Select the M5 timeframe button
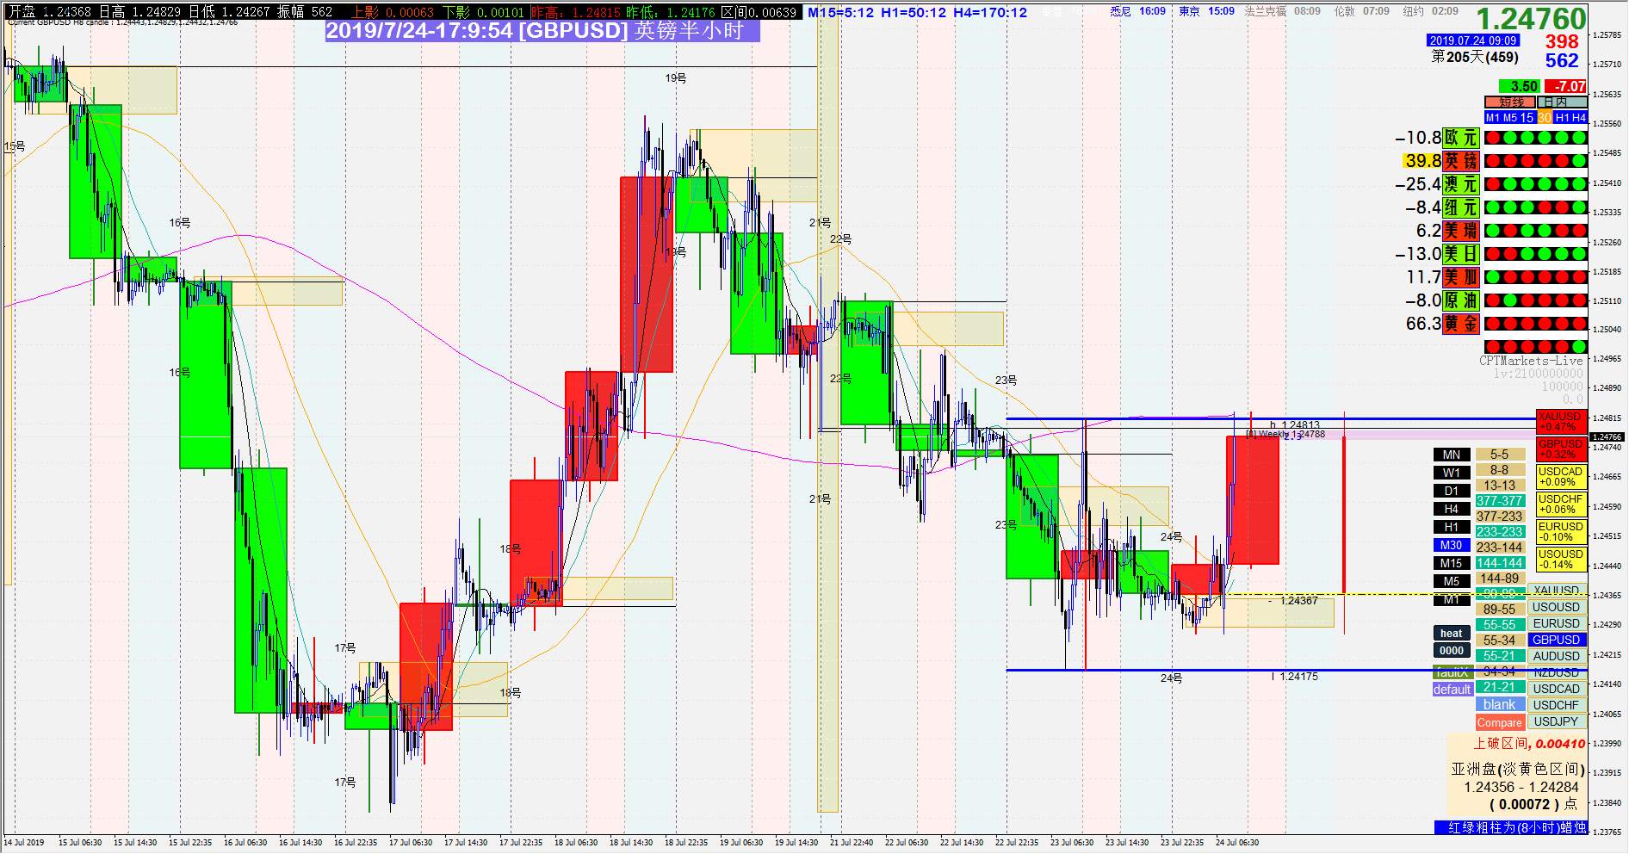The height and width of the screenshot is (854, 1629). [1452, 581]
